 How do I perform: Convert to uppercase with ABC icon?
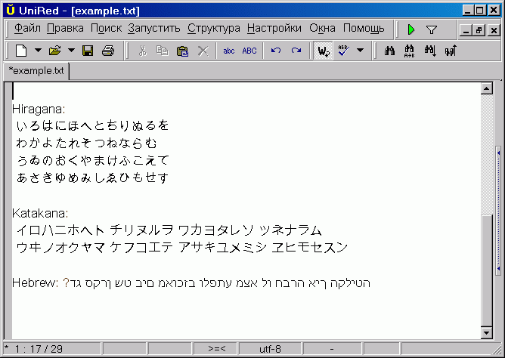[249, 51]
